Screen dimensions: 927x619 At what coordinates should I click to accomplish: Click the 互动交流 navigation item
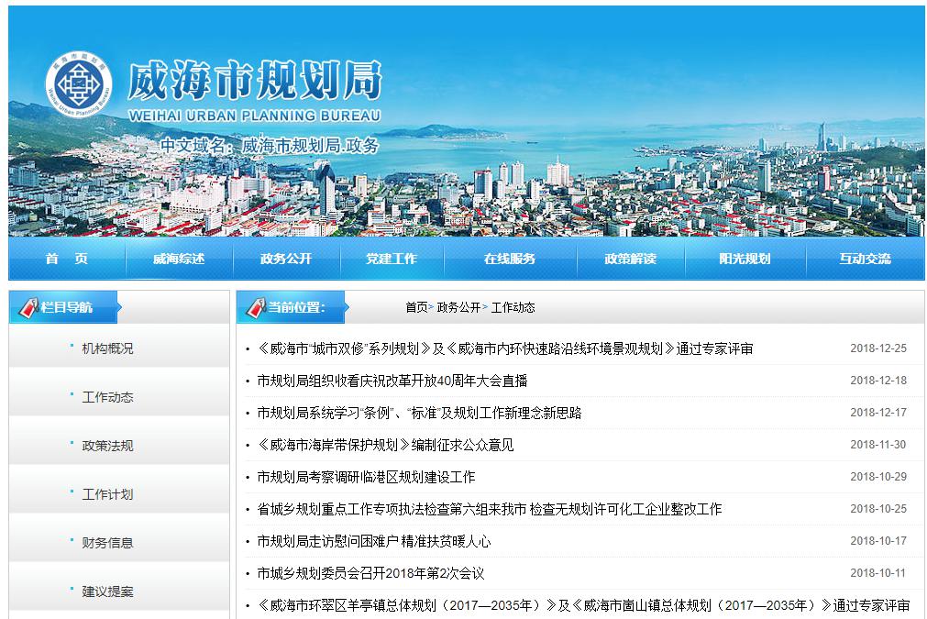(x=865, y=259)
